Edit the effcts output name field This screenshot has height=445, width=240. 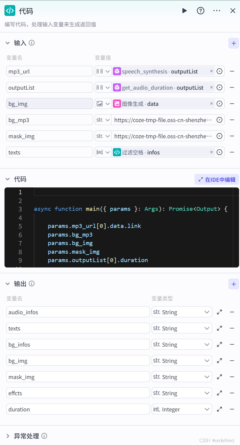pos(78,393)
